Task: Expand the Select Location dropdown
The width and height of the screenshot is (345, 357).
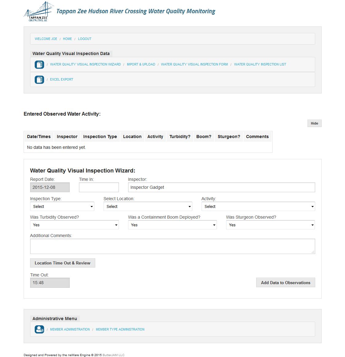Action: coord(148,207)
